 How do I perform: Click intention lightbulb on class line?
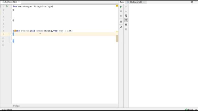click(15, 31)
